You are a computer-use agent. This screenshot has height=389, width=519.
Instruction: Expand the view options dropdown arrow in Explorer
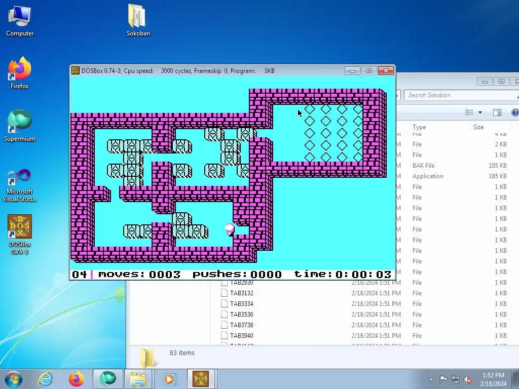tap(480, 112)
